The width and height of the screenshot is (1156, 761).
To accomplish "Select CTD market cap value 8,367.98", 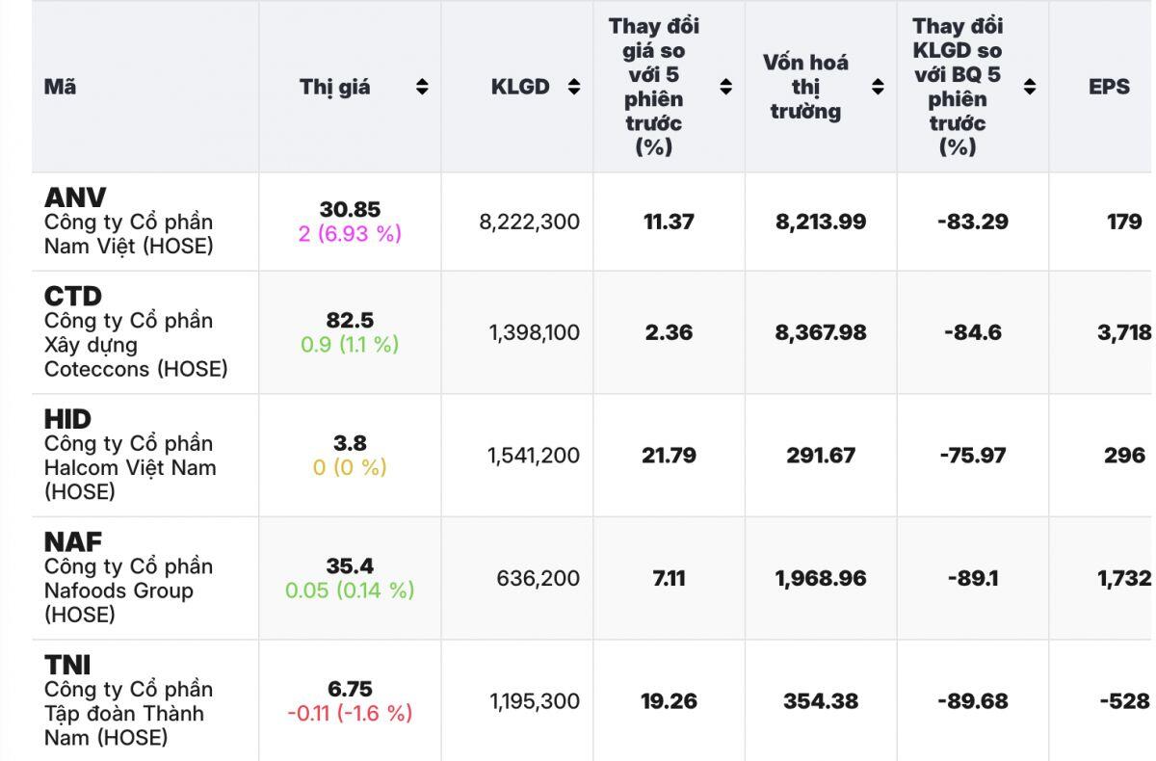I will point(821,332).
